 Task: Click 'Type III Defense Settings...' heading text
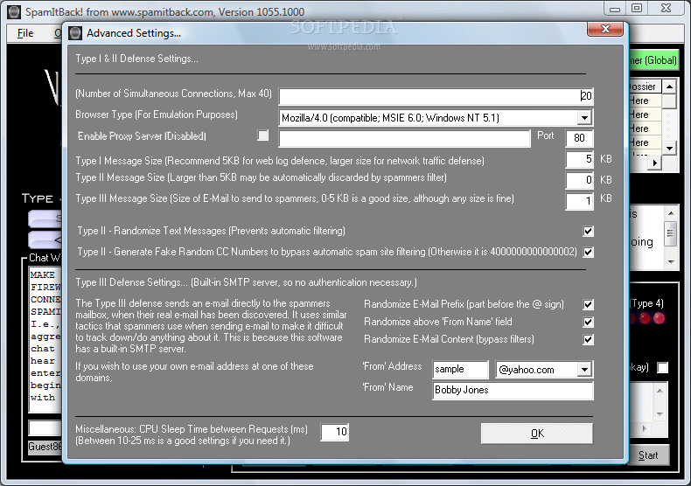131,282
